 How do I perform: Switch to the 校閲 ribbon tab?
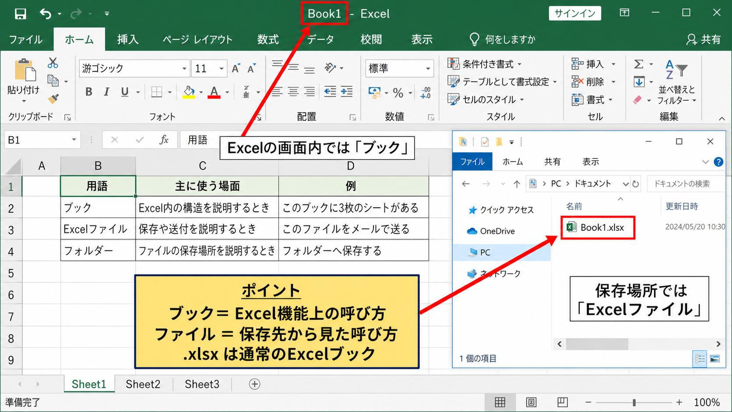pyautogui.click(x=371, y=39)
